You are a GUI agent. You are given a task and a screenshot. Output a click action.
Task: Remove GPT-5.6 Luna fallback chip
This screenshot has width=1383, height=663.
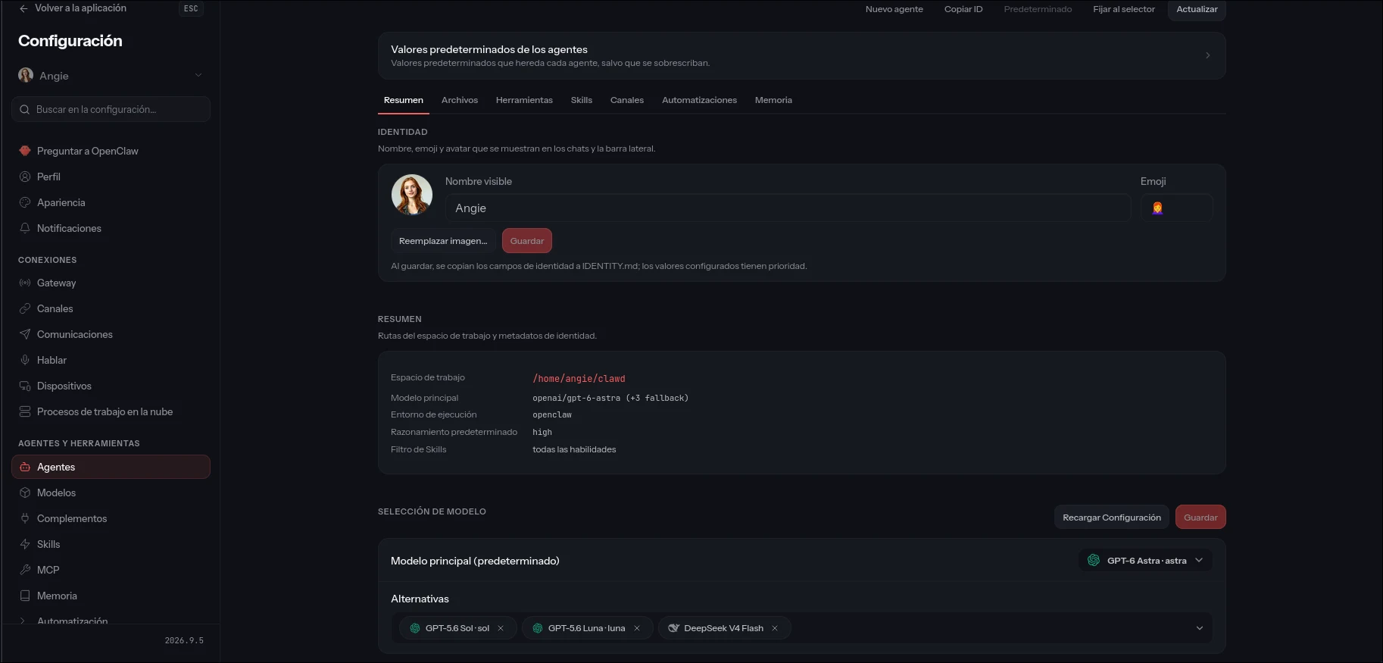tap(637, 628)
